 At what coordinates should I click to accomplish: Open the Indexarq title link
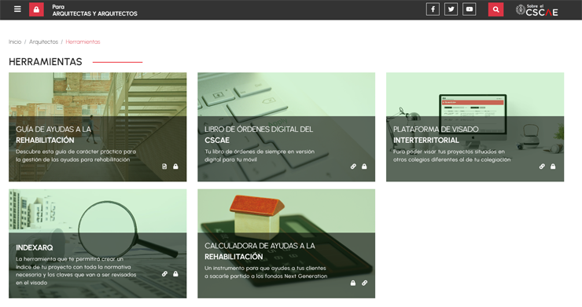(34, 247)
